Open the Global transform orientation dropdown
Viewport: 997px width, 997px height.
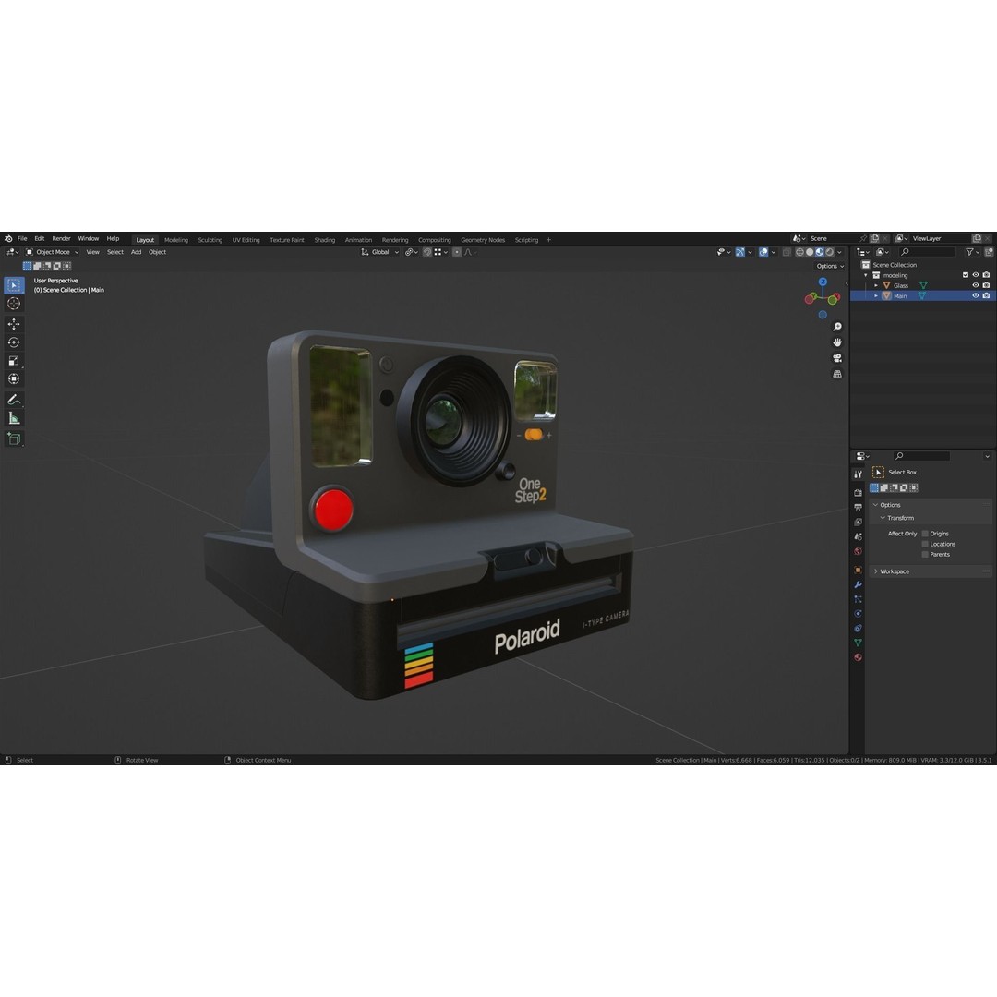pos(380,252)
